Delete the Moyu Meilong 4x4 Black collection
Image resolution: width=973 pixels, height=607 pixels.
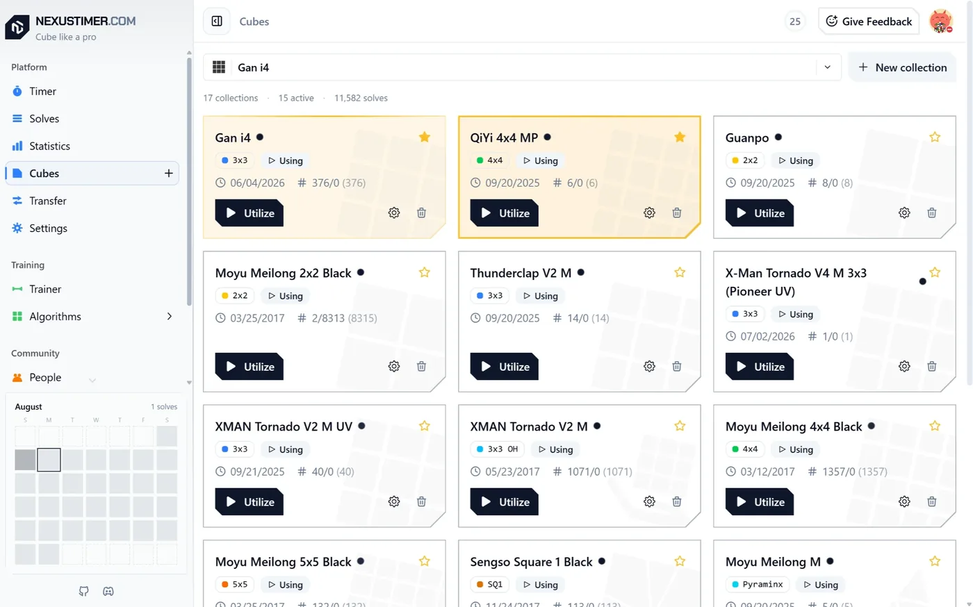[931, 502]
